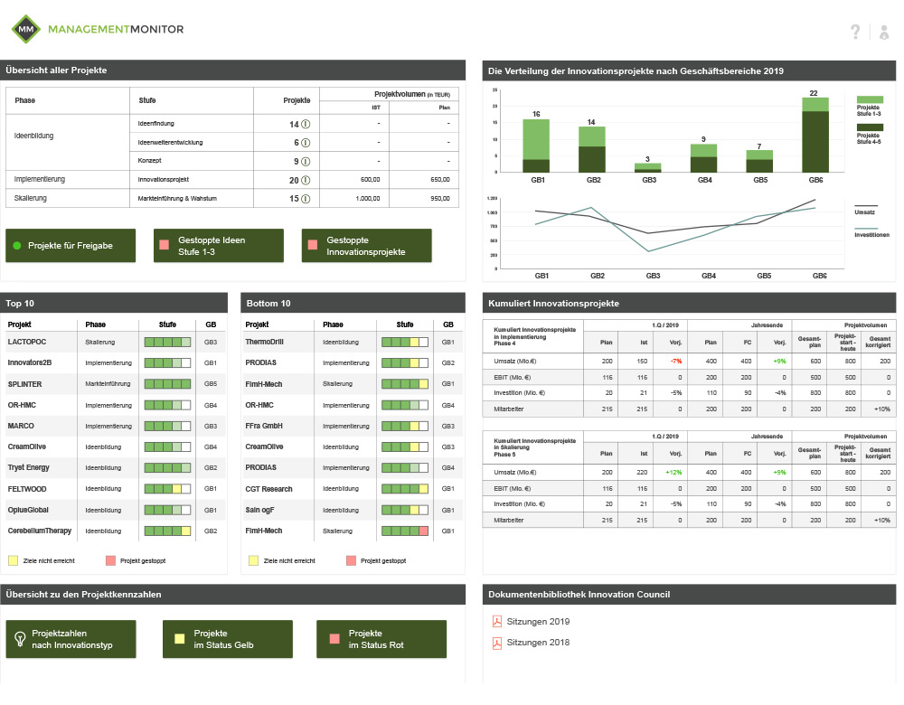
Task: Open PDF icon for Sitzungen 2018
Action: (497, 643)
